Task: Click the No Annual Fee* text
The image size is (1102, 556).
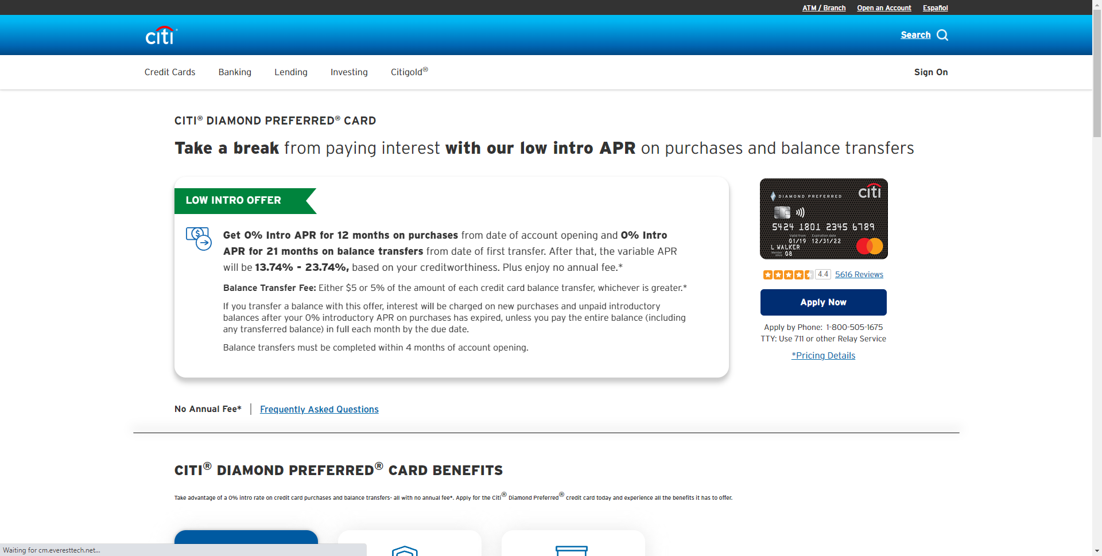Action: click(x=208, y=409)
